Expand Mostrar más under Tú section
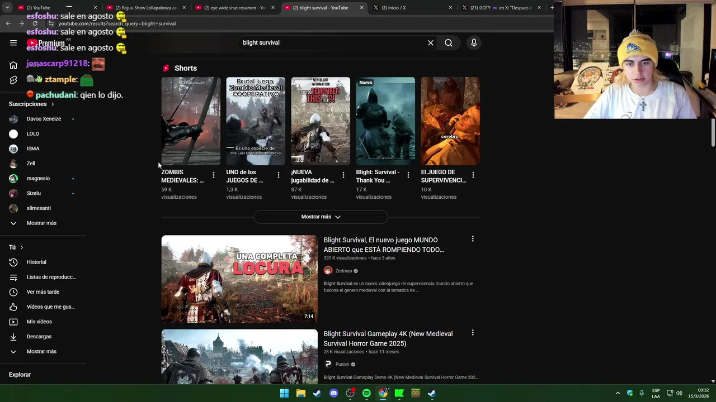 (43, 351)
